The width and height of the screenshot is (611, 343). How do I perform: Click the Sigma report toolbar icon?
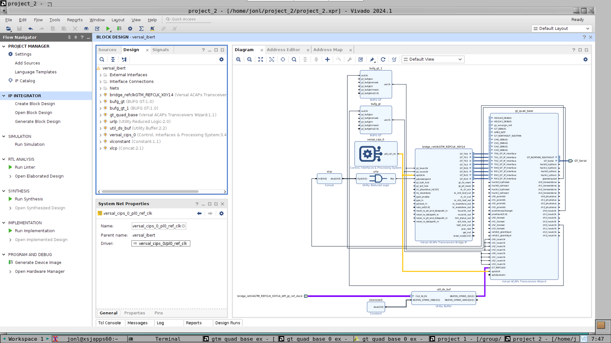[x=141, y=28]
